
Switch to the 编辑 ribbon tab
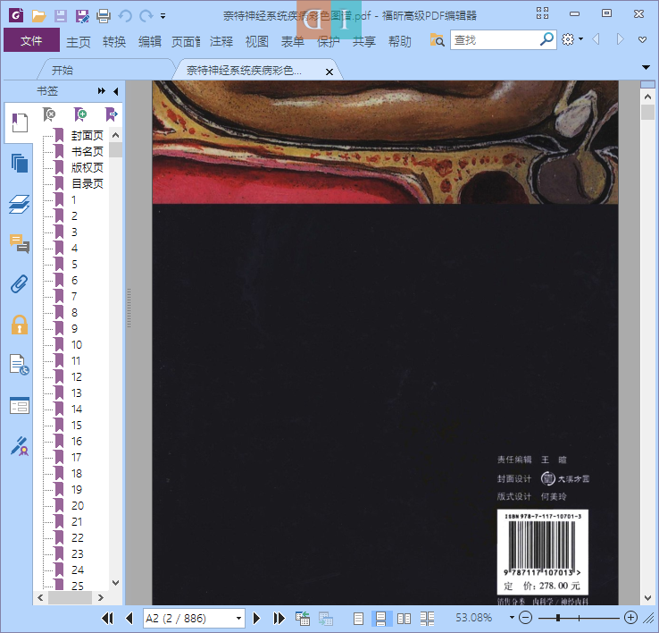[150, 41]
